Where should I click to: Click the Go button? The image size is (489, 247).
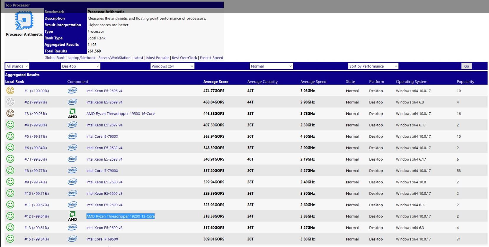coord(466,66)
